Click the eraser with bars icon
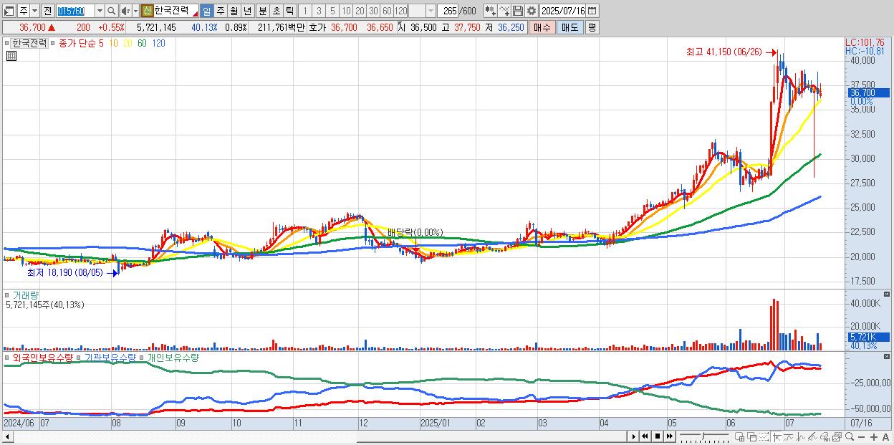Image resolution: width=894 pixels, height=445 pixels. click(824, 437)
